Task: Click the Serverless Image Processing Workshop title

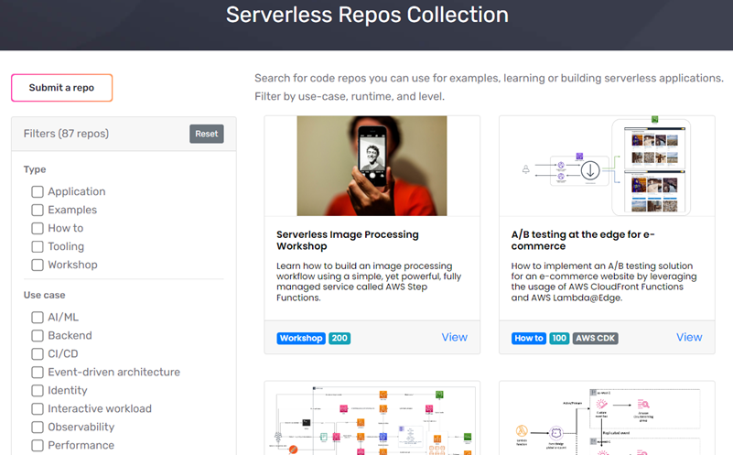Action: 348,241
